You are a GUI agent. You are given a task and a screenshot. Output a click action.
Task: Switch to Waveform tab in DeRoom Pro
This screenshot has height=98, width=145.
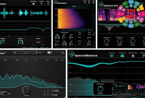tap(101, 8)
